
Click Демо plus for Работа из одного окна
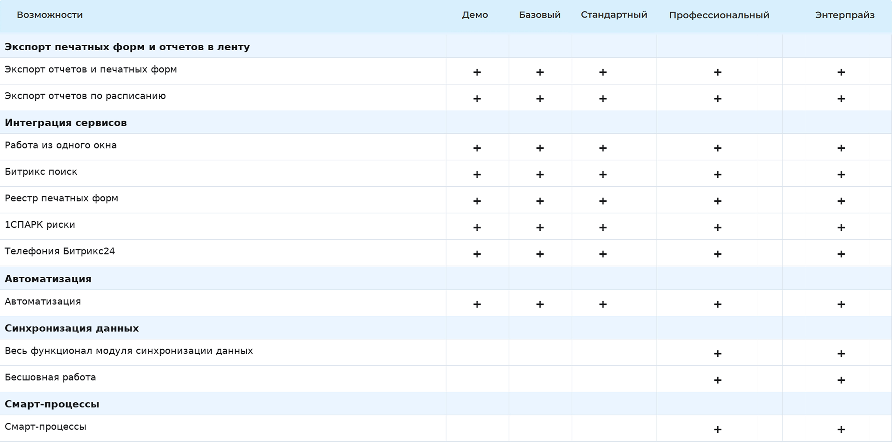pos(477,148)
